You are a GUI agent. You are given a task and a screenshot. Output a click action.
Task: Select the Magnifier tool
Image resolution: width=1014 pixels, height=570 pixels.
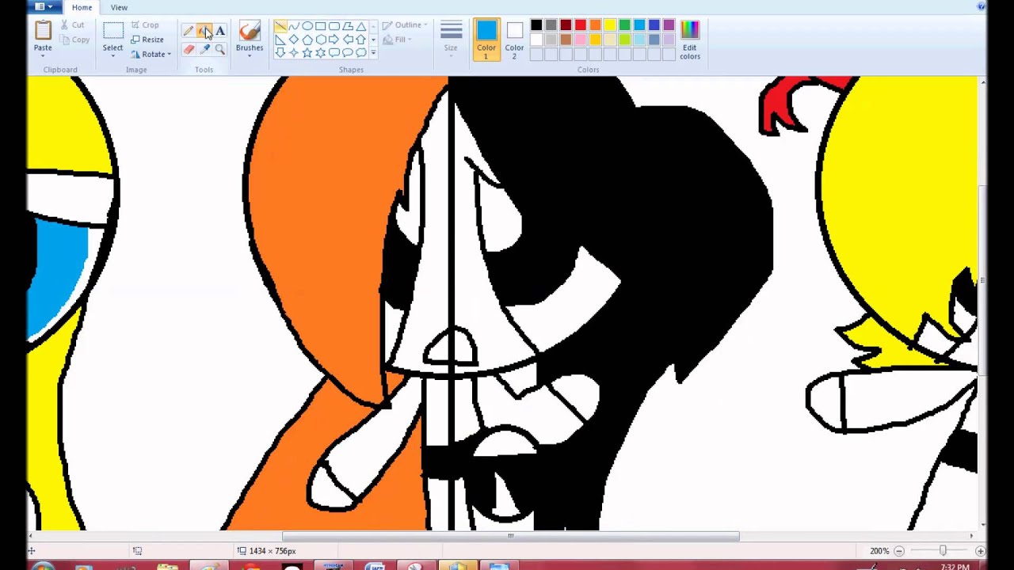pyautogui.click(x=220, y=49)
